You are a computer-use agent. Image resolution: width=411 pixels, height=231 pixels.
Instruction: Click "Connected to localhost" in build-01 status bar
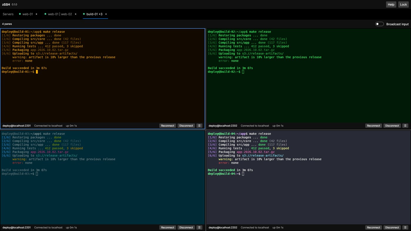click(48, 126)
